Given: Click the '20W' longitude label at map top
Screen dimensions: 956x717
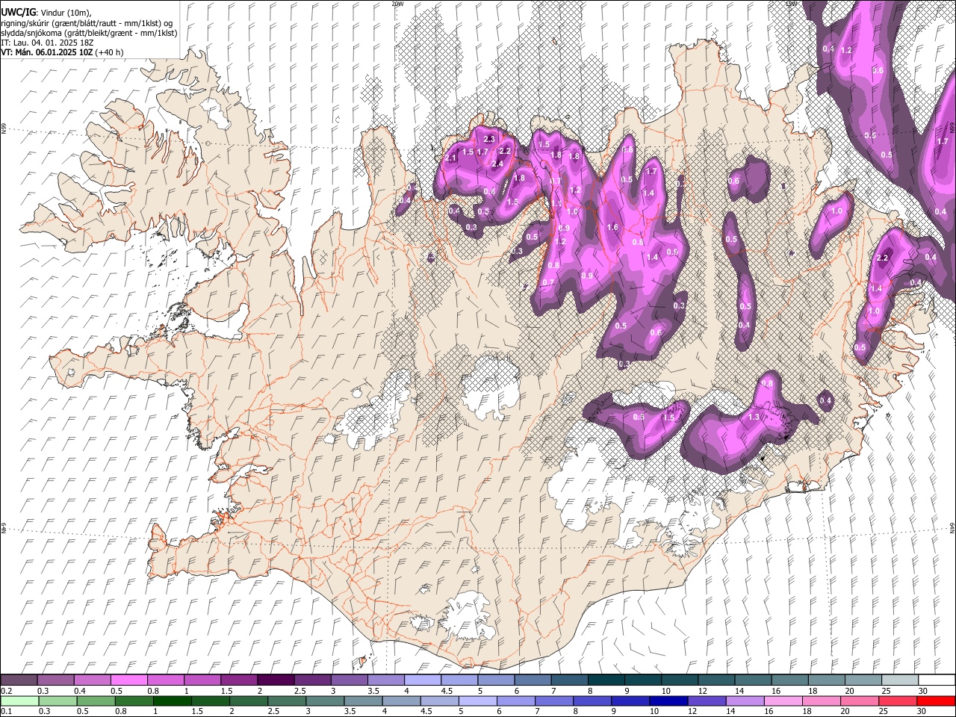Looking at the screenshot, I should 397,4.
